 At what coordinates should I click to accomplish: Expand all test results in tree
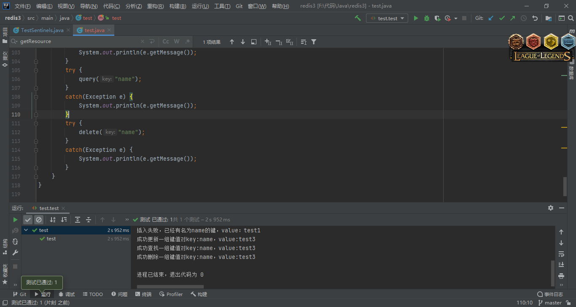[78, 220]
